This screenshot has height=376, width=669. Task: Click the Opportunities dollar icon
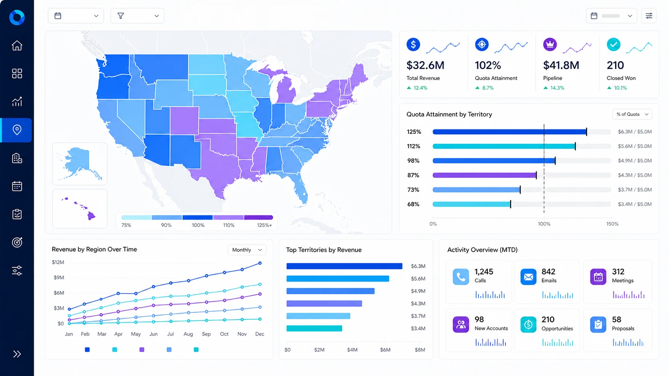point(529,324)
